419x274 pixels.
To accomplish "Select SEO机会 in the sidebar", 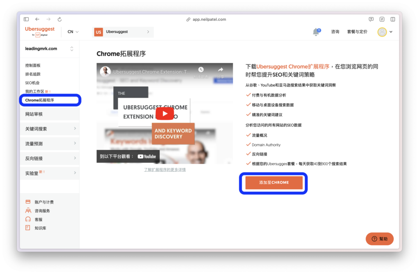I will pos(32,83).
